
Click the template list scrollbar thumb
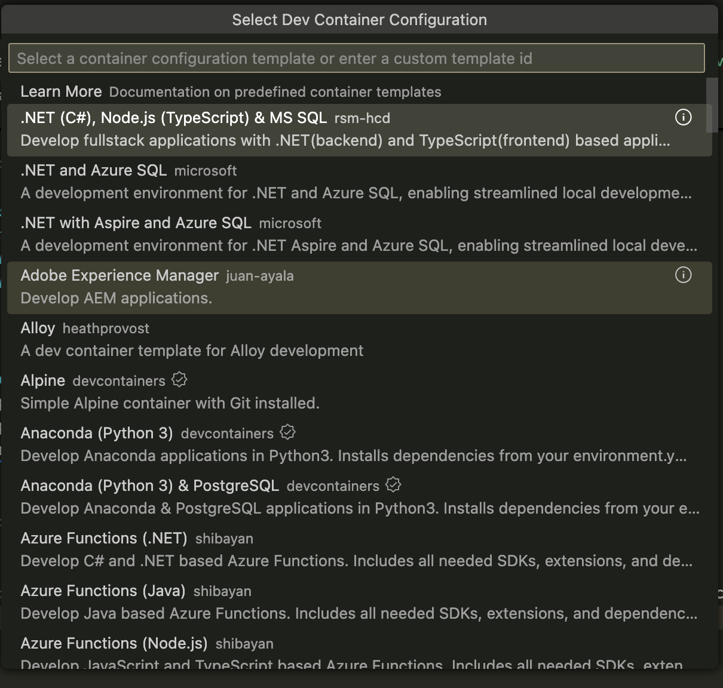click(x=712, y=105)
